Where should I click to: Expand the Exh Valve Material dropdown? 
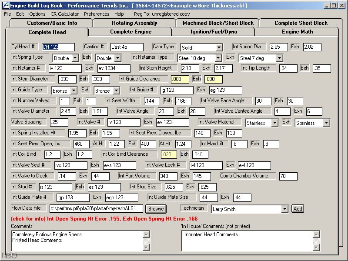[327, 123]
